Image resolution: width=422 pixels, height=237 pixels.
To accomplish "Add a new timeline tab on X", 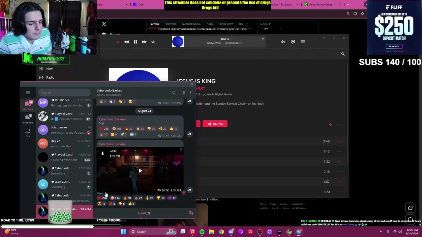I will tap(247, 24).
